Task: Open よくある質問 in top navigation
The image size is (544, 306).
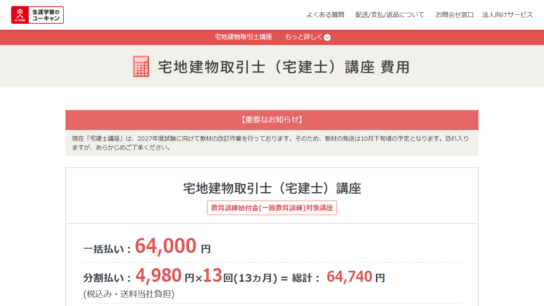Action: [x=325, y=15]
